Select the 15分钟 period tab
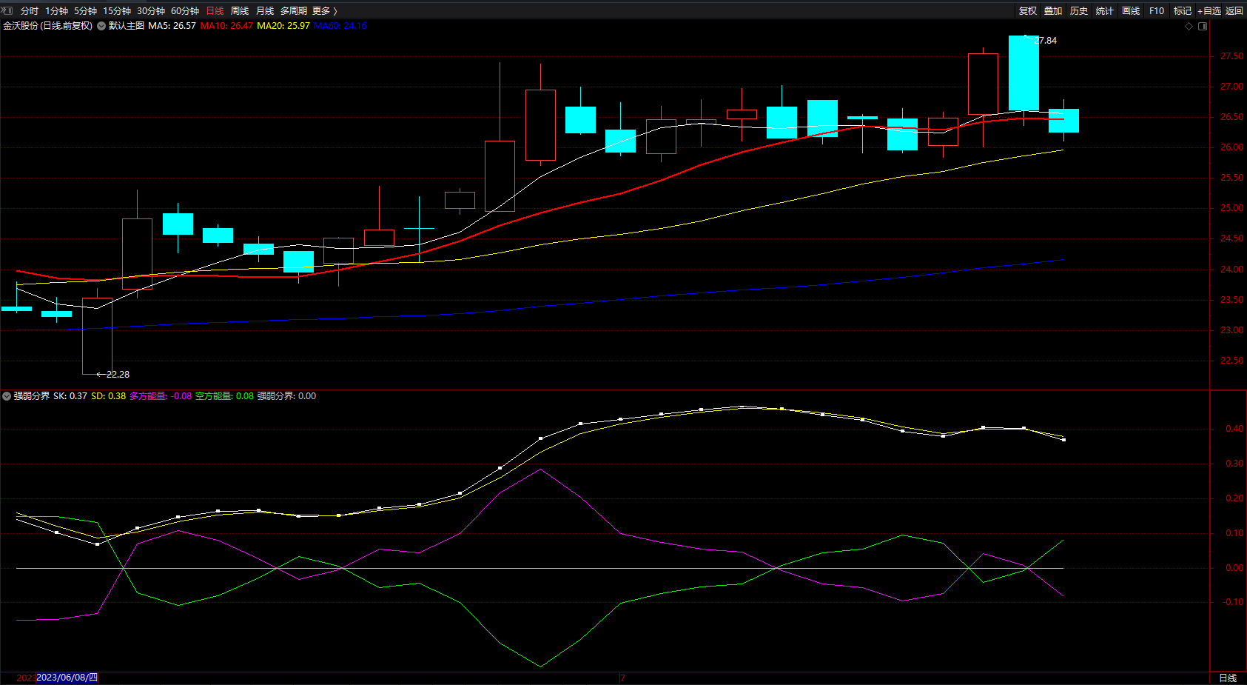 pyautogui.click(x=116, y=10)
